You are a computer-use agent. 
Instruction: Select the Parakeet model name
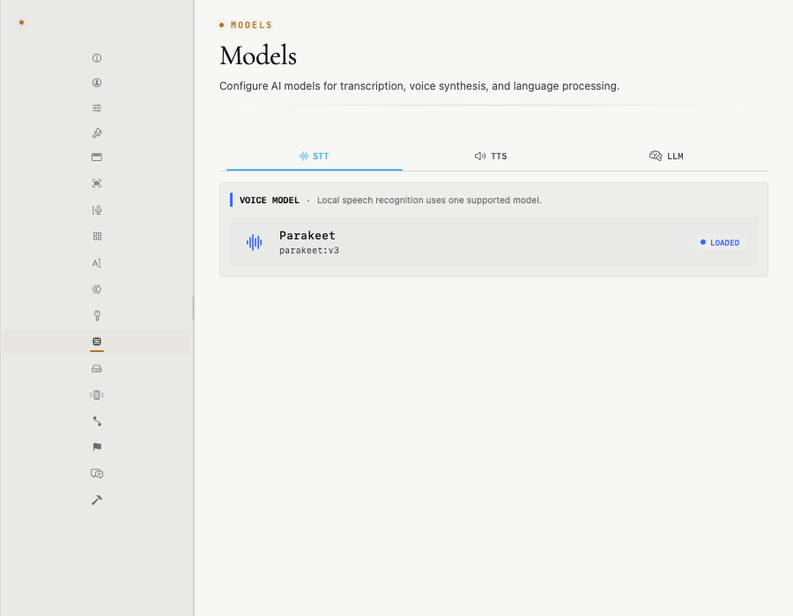tap(307, 235)
